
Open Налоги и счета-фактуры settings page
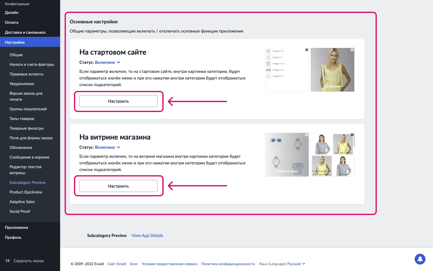tap(32, 64)
